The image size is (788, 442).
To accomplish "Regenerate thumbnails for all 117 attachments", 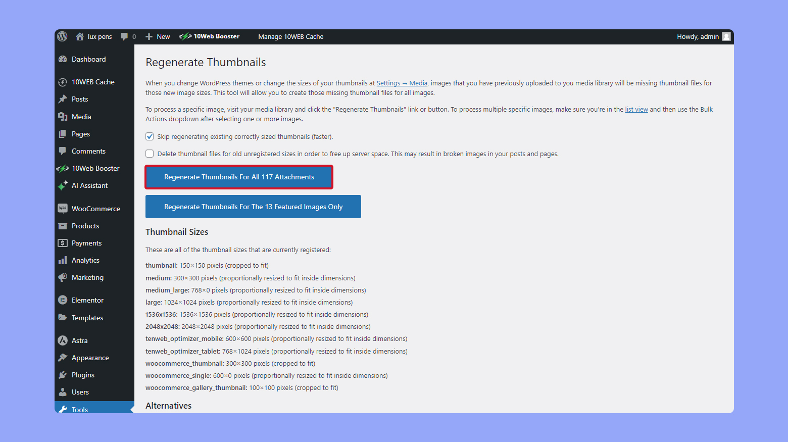I will point(239,177).
